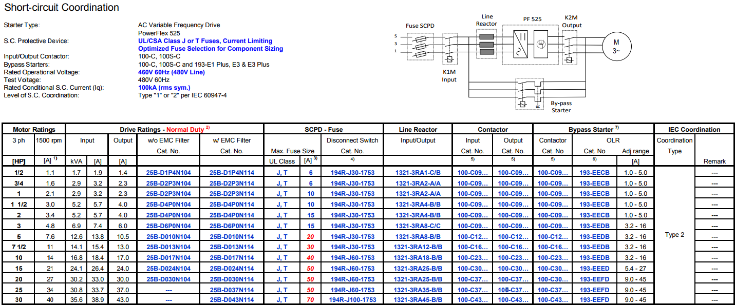The image size is (735, 305).
Task: Select "UL/CSA Class J or T Fuses, Current Limiting"
Action: click(x=205, y=41)
